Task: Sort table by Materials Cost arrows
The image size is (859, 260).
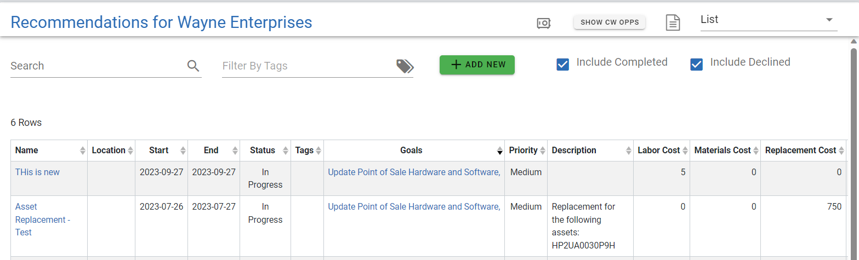Action: click(756, 151)
